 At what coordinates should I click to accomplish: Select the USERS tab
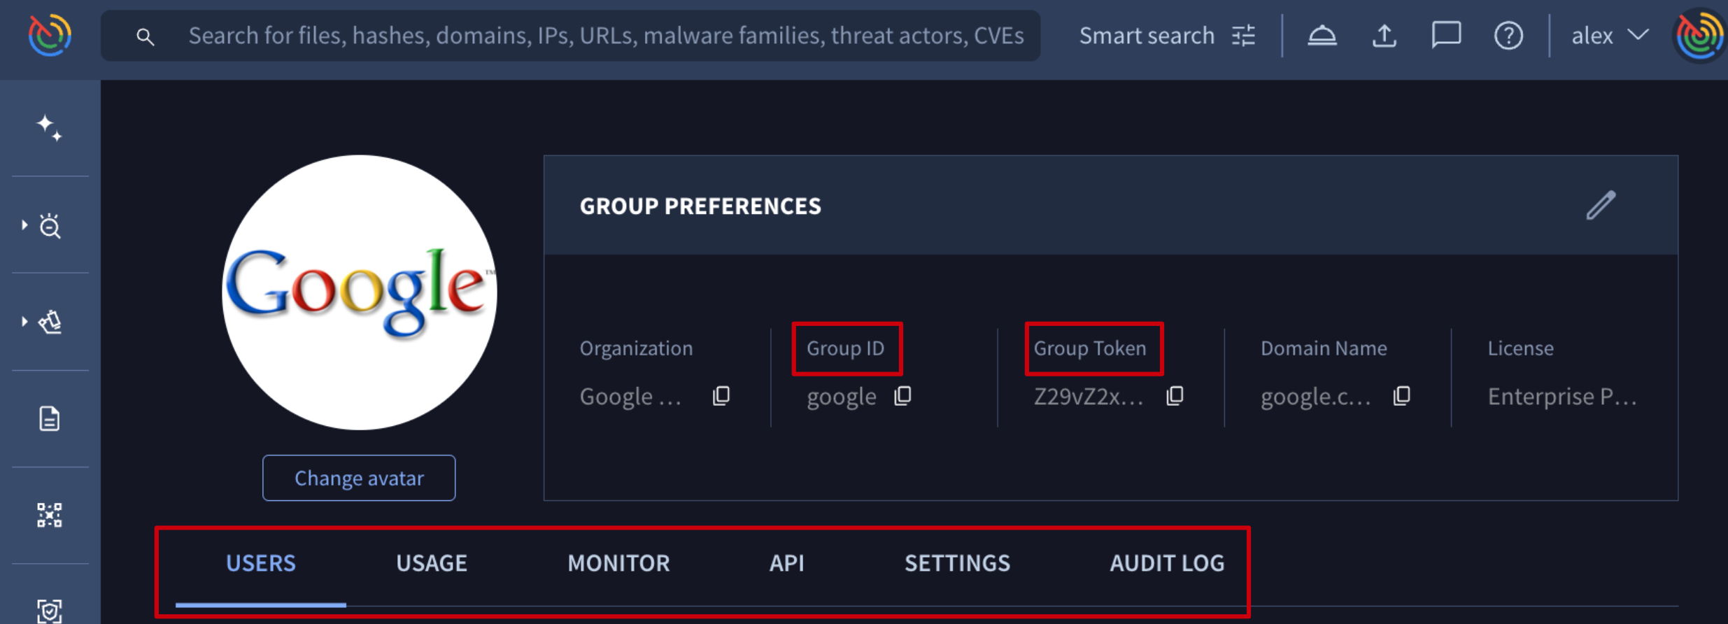click(x=261, y=563)
